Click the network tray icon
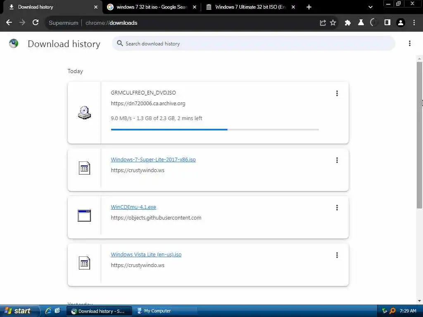Screen dimensions: 423x317 (385, 311)
